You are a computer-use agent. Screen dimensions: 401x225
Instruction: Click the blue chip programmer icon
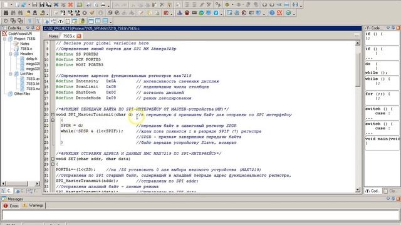point(180,12)
